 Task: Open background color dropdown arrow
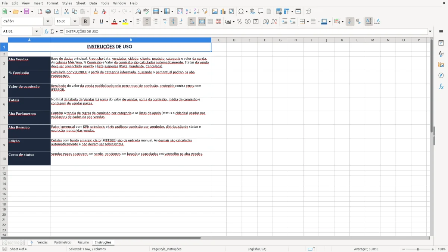click(x=131, y=22)
